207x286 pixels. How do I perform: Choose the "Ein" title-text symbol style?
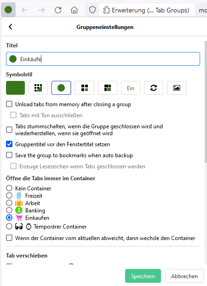pyautogui.click(x=131, y=88)
